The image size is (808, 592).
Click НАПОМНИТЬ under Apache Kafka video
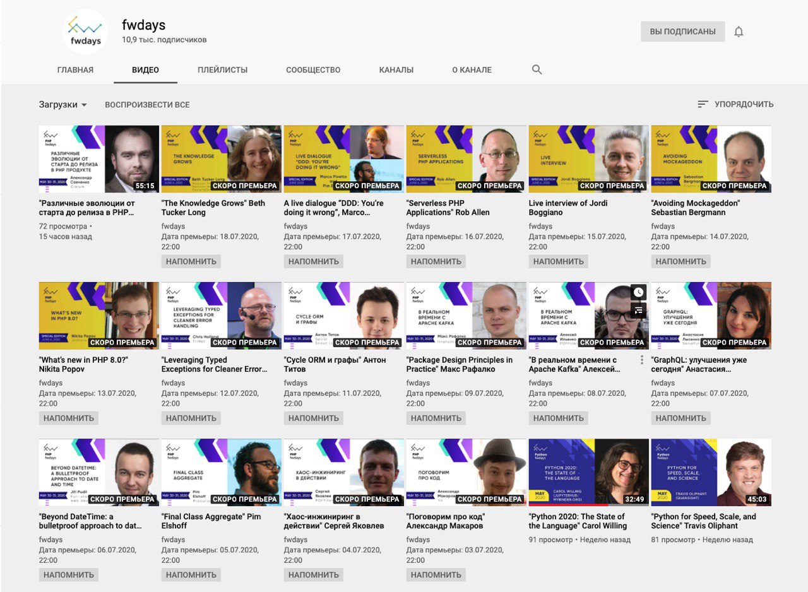point(559,418)
